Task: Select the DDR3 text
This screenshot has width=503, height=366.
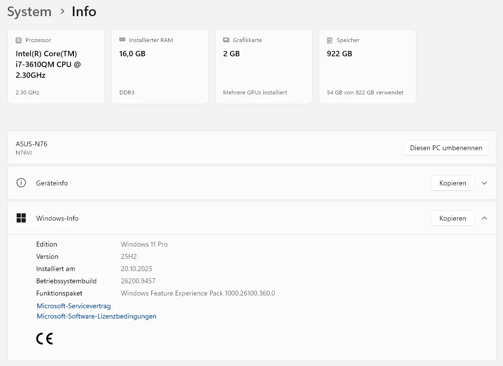Action: [127, 92]
